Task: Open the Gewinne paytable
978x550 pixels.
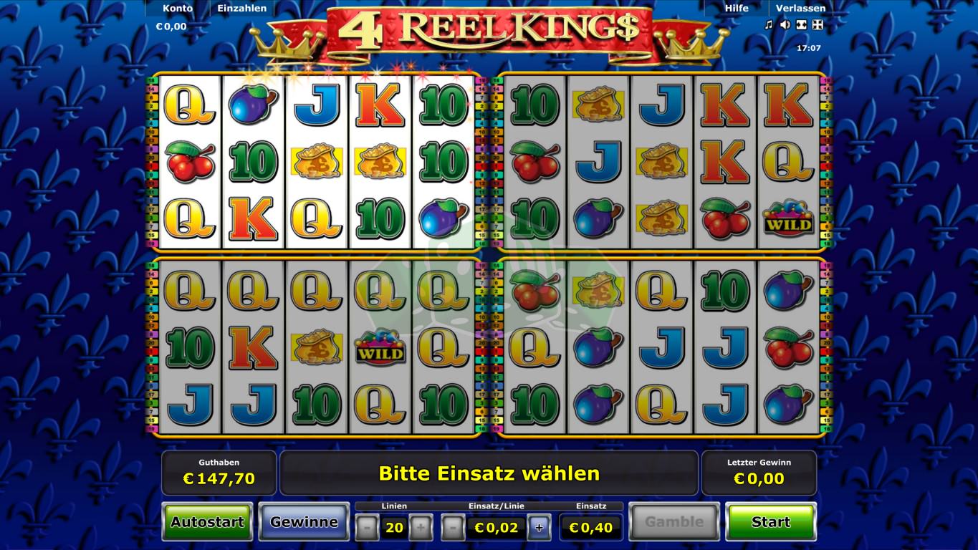Action: tap(304, 522)
